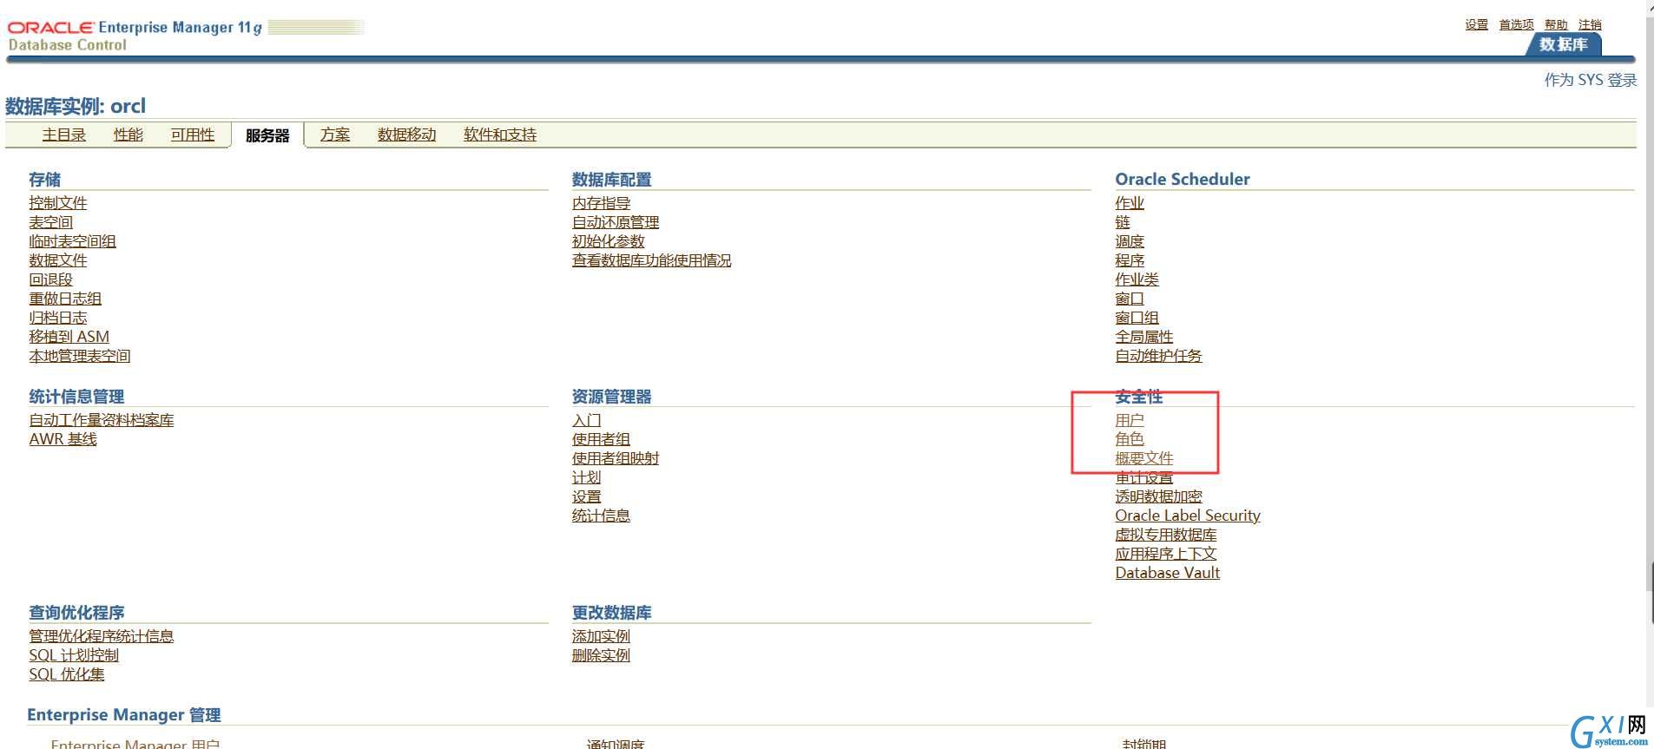The height and width of the screenshot is (749, 1654).
Task: Open the 应用程序上下文 link
Action: click(1166, 553)
